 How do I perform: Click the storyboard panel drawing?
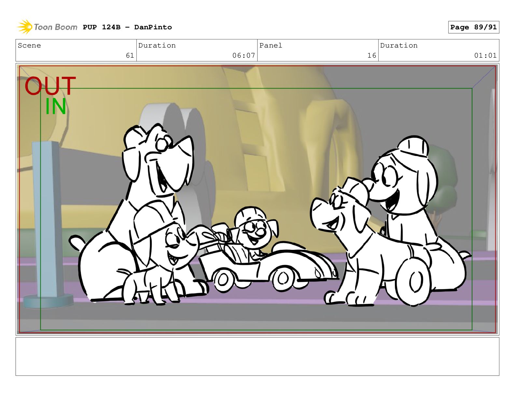point(257,199)
